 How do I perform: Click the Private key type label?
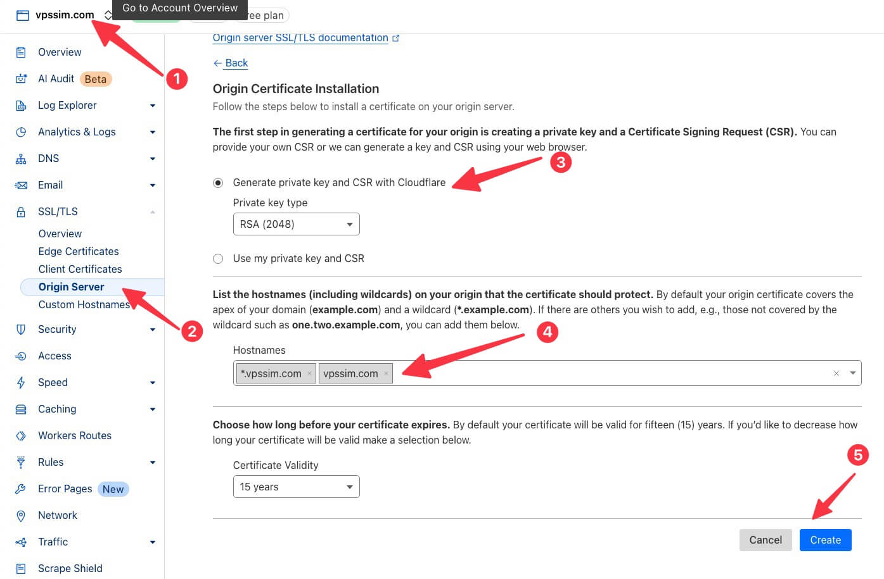pos(270,202)
